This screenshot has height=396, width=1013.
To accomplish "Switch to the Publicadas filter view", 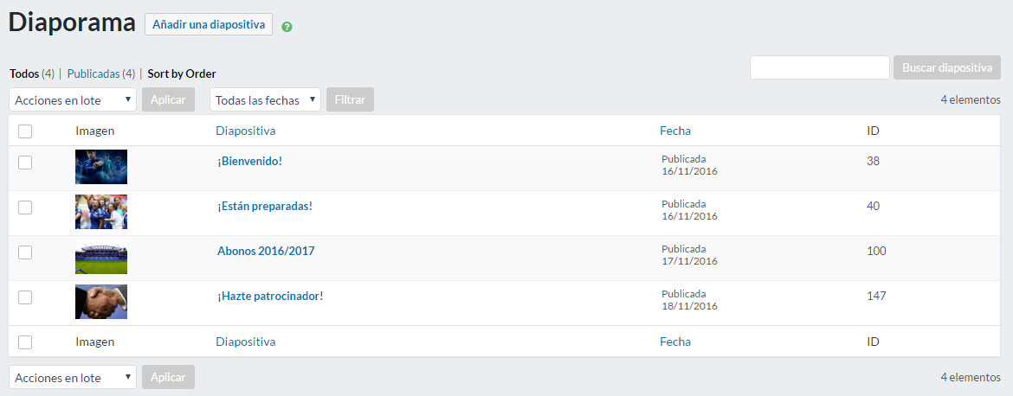I will [x=94, y=73].
